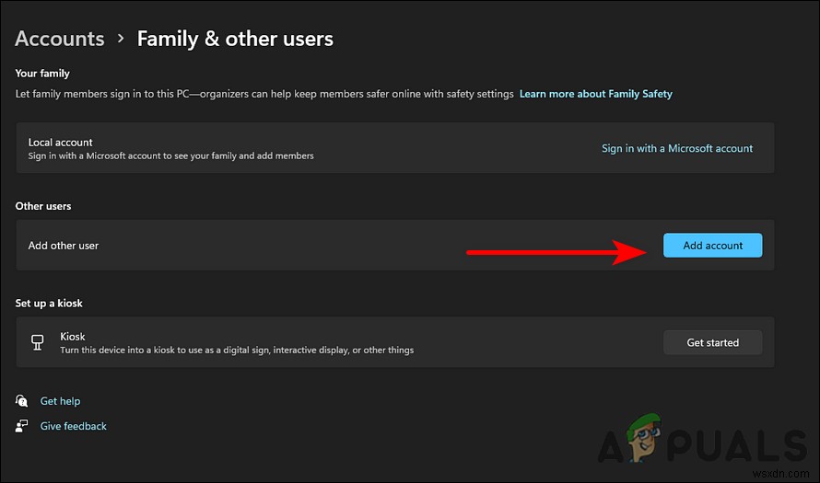Click the Your family section heading

pyautogui.click(x=42, y=73)
